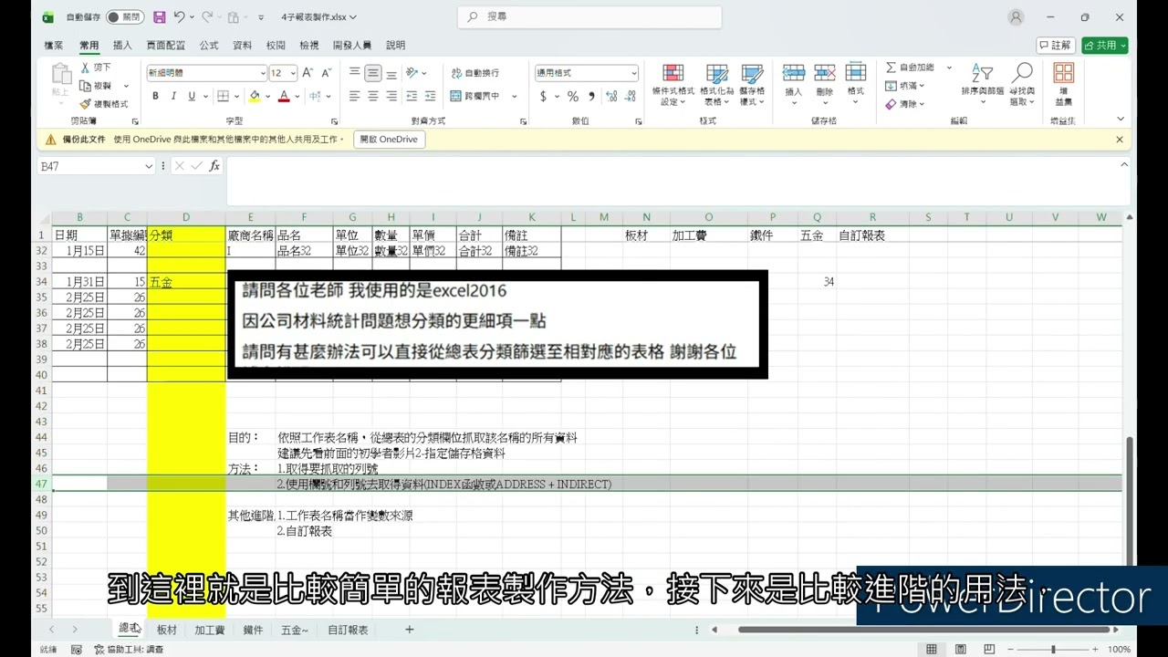Screen dimensions: 1168x657
Task: Click the Align Right icon
Action: (391, 96)
